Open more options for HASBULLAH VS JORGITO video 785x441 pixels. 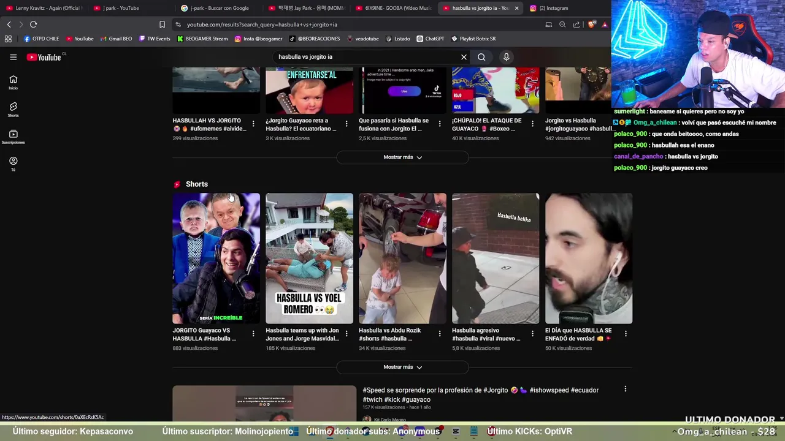click(x=253, y=124)
